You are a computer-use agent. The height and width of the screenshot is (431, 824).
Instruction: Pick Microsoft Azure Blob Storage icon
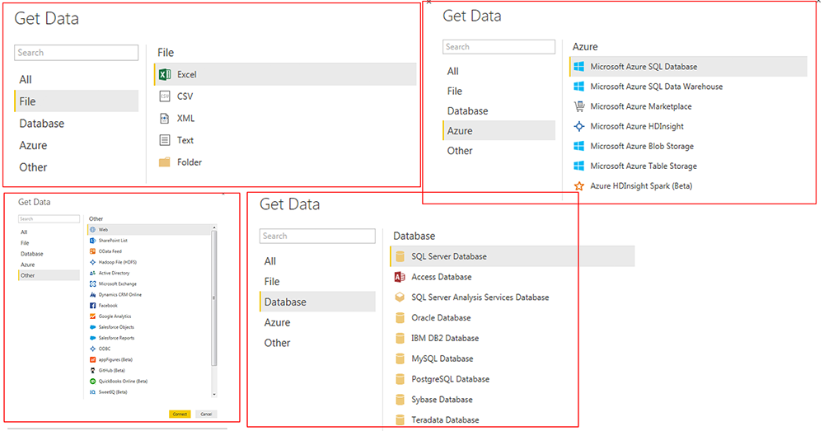[579, 146]
